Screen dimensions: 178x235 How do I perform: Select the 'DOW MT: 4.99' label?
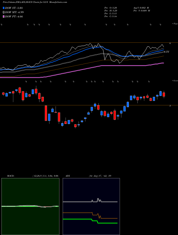(x=14, y=12)
